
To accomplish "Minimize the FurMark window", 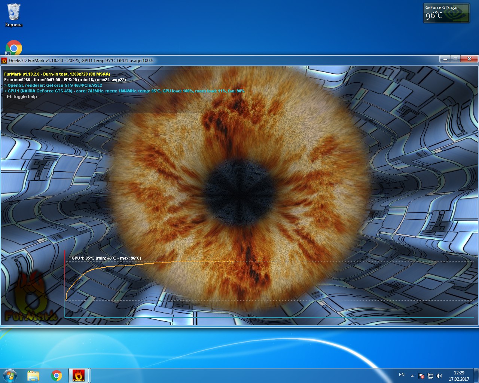I will (x=445, y=59).
